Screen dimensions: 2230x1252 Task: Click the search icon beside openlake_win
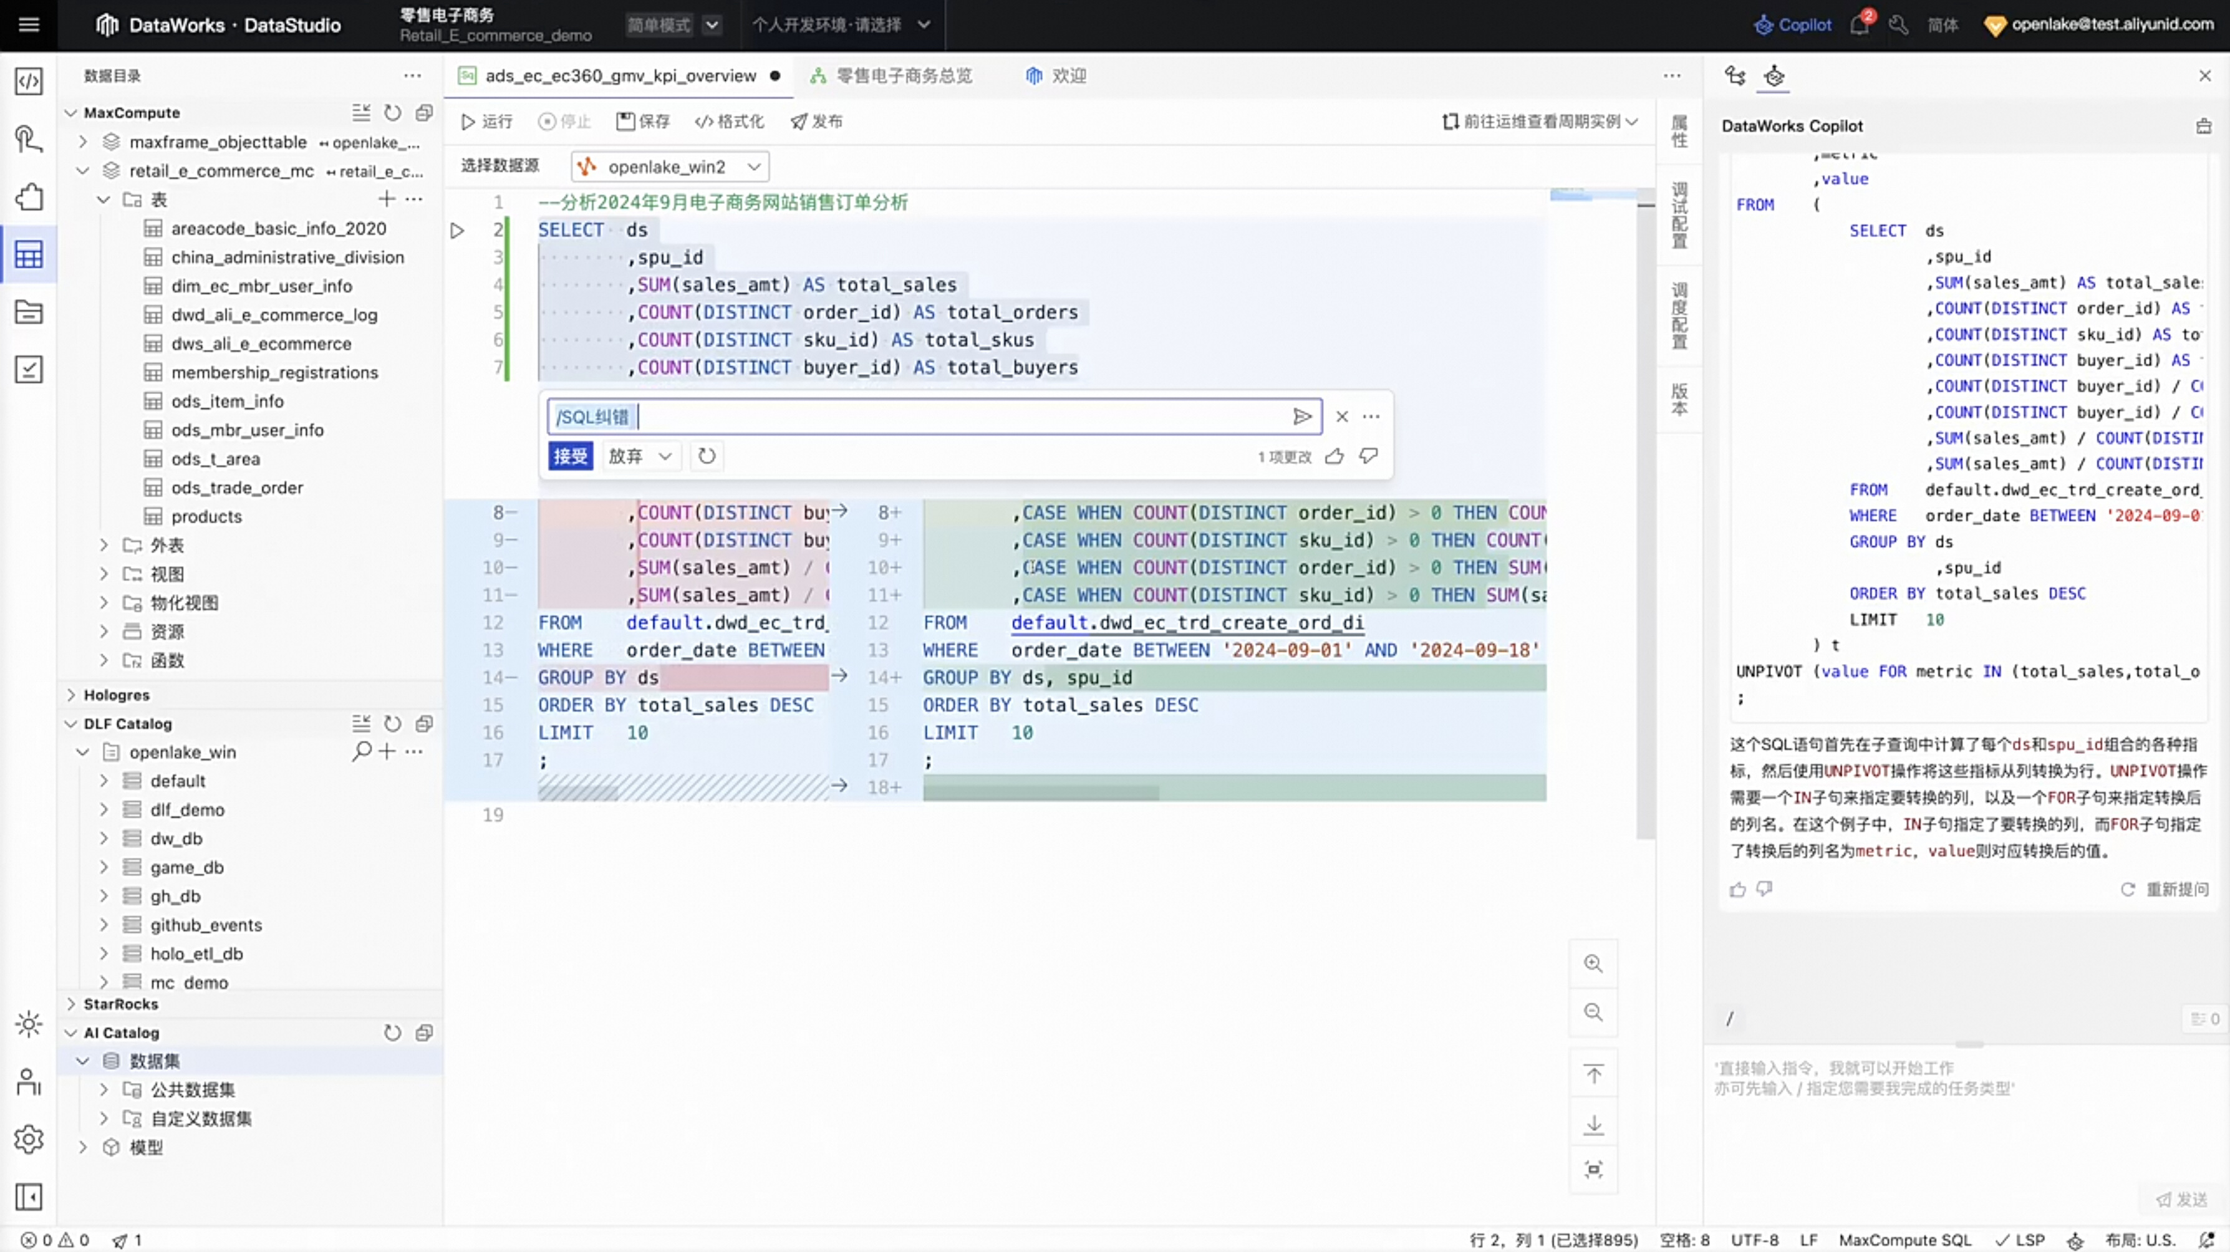coord(361,751)
